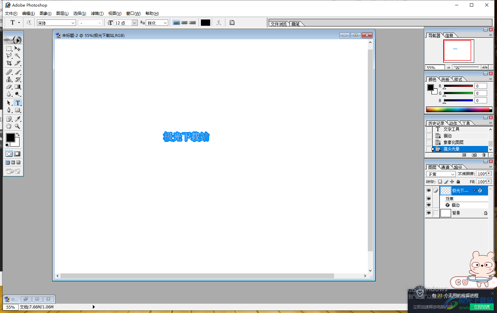This screenshot has height=313, width=497.
Task: Toggle history brush source for 描边 state
Action: point(429,136)
